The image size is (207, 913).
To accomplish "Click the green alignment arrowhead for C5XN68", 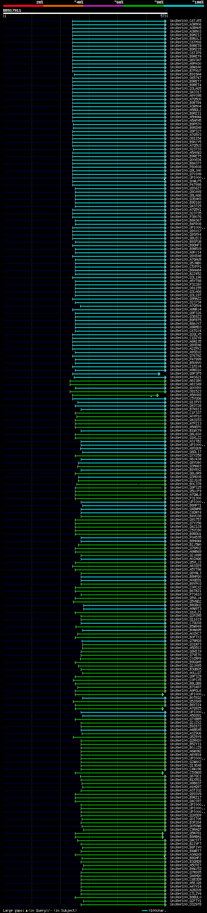I will coord(163,773).
